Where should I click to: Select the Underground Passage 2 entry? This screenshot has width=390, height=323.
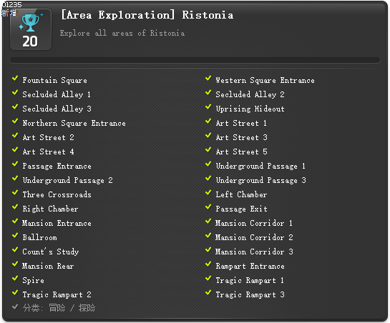coord(67,180)
